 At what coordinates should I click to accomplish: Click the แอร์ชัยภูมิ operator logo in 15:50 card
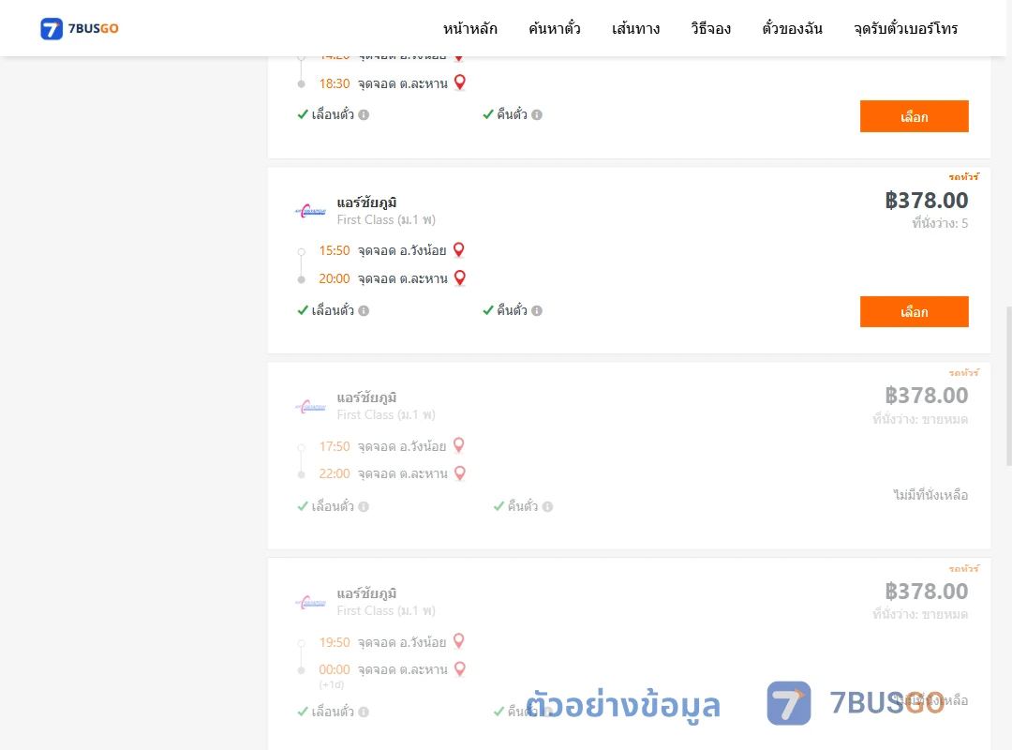pyautogui.click(x=310, y=211)
